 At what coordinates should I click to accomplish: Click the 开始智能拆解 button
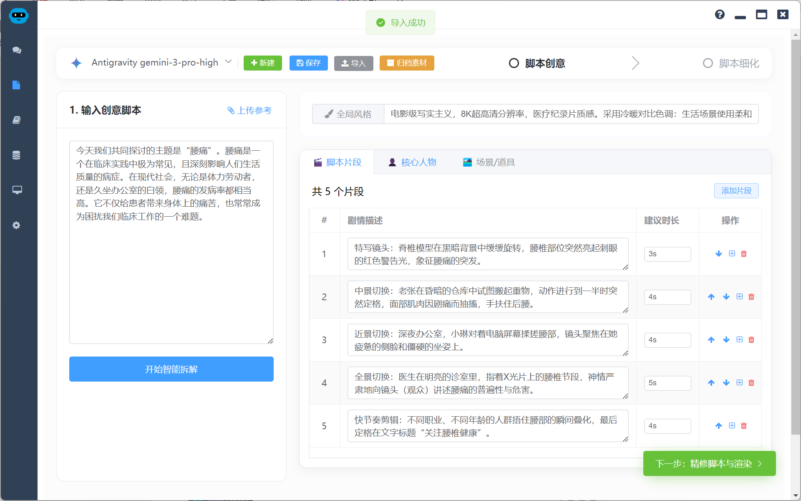pyautogui.click(x=171, y=369)
